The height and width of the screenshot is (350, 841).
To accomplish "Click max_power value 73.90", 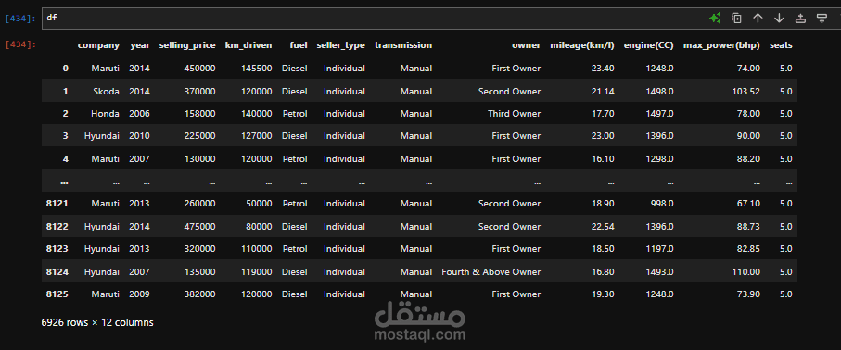I will (x=748, y=294).
